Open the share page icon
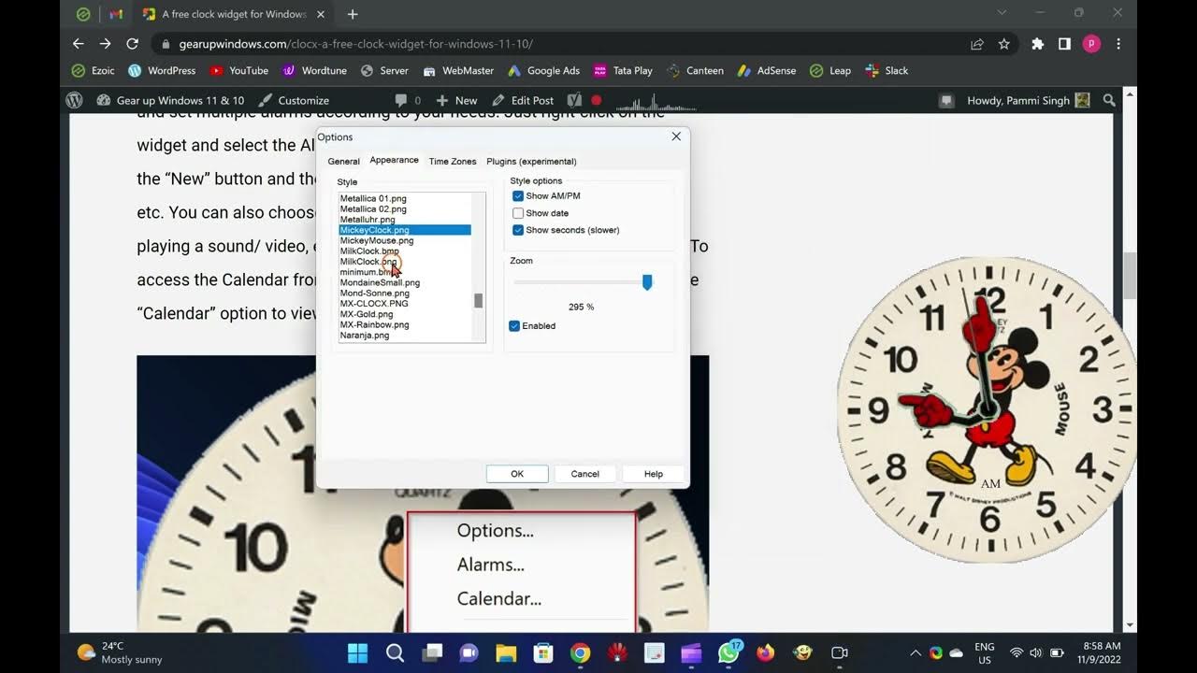This screenshot has height=673, width=1197. 977,44
